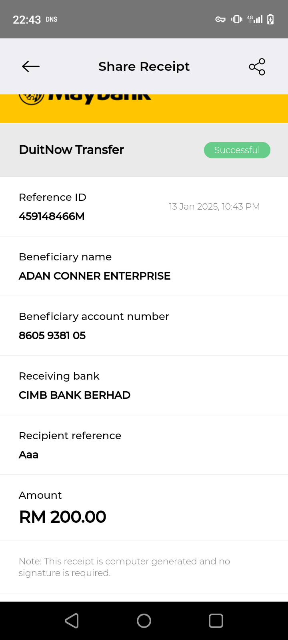Tap the green Successful status badge
The image size is (288, 640).
coord(237,150)
